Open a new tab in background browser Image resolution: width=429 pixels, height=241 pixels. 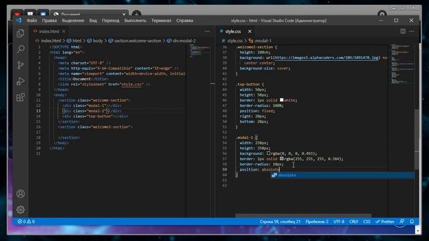(x=137, y=13)
